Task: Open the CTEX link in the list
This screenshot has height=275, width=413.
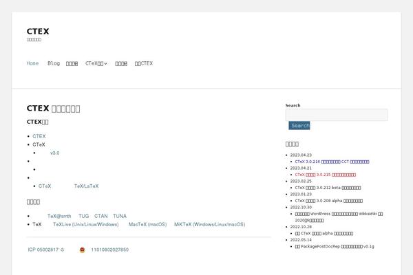Action: click(x=39, y=136)
